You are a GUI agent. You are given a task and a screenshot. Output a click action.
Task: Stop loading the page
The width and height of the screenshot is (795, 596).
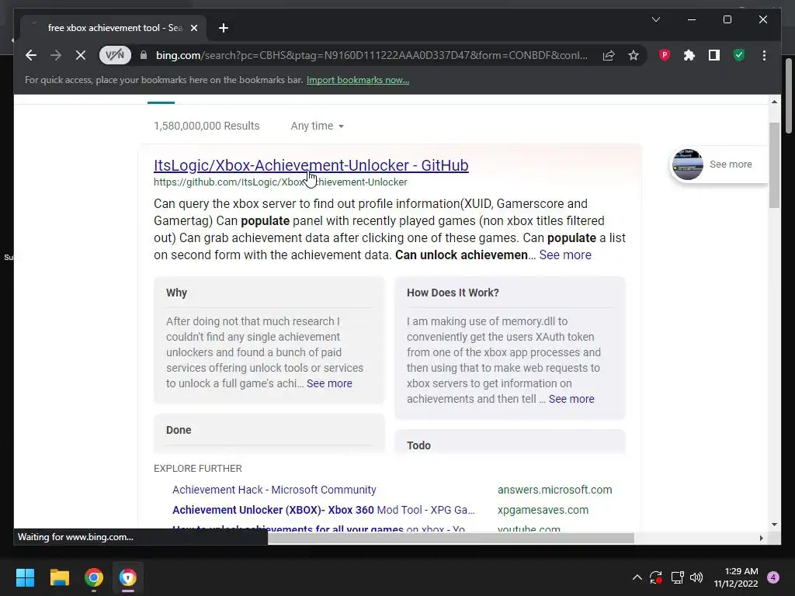coord(81,55)
